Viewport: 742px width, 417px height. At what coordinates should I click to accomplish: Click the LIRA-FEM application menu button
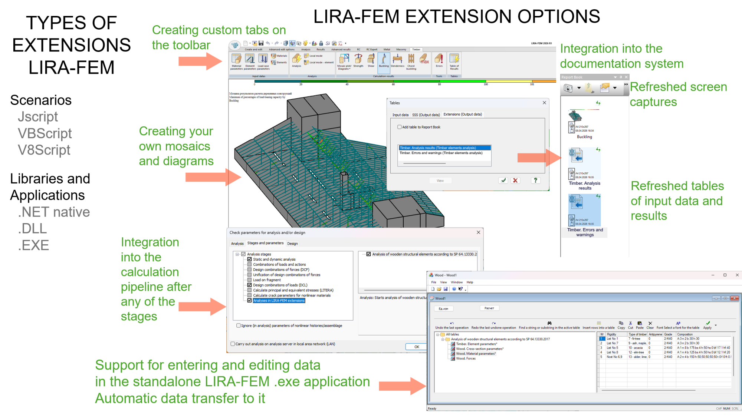(x=235, y=45)
